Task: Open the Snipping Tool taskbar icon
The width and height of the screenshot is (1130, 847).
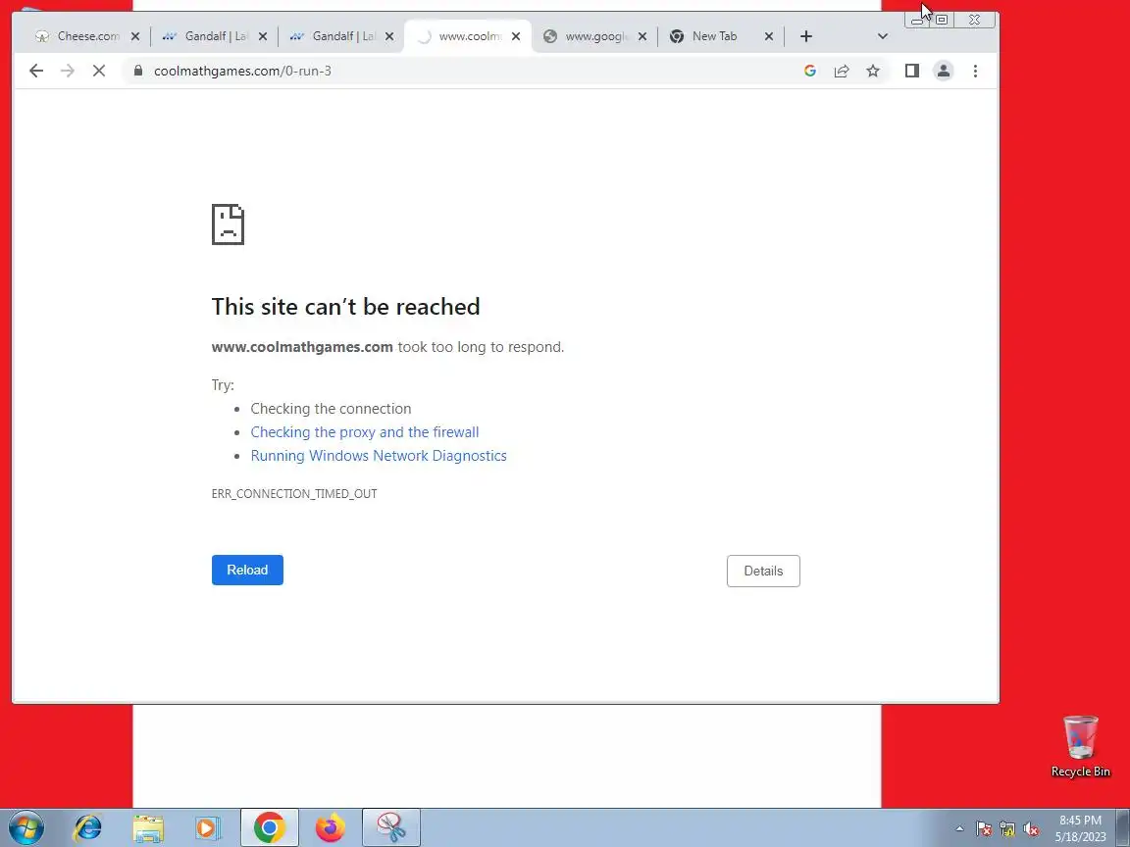Action: (391, 827)
